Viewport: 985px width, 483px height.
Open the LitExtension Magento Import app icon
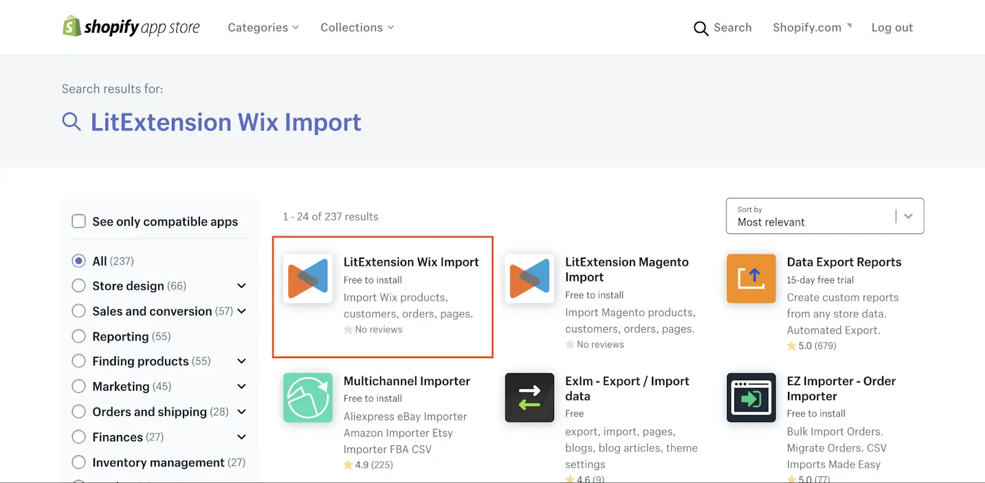click(529, 278)
